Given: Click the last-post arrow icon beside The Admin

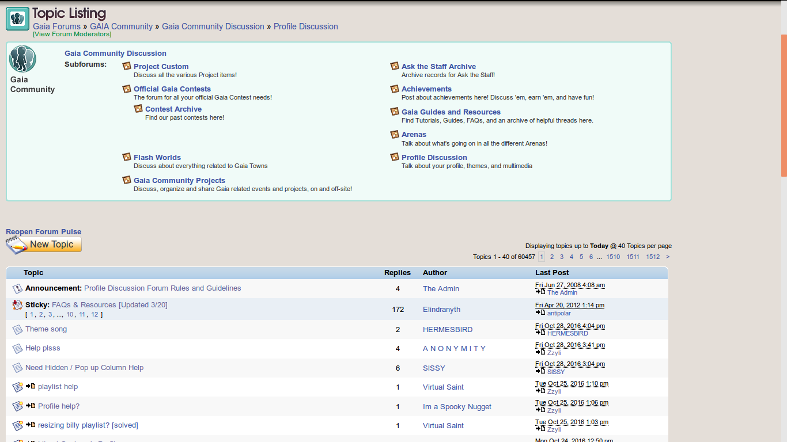Looking at the screenshot, I should point(540,292).
